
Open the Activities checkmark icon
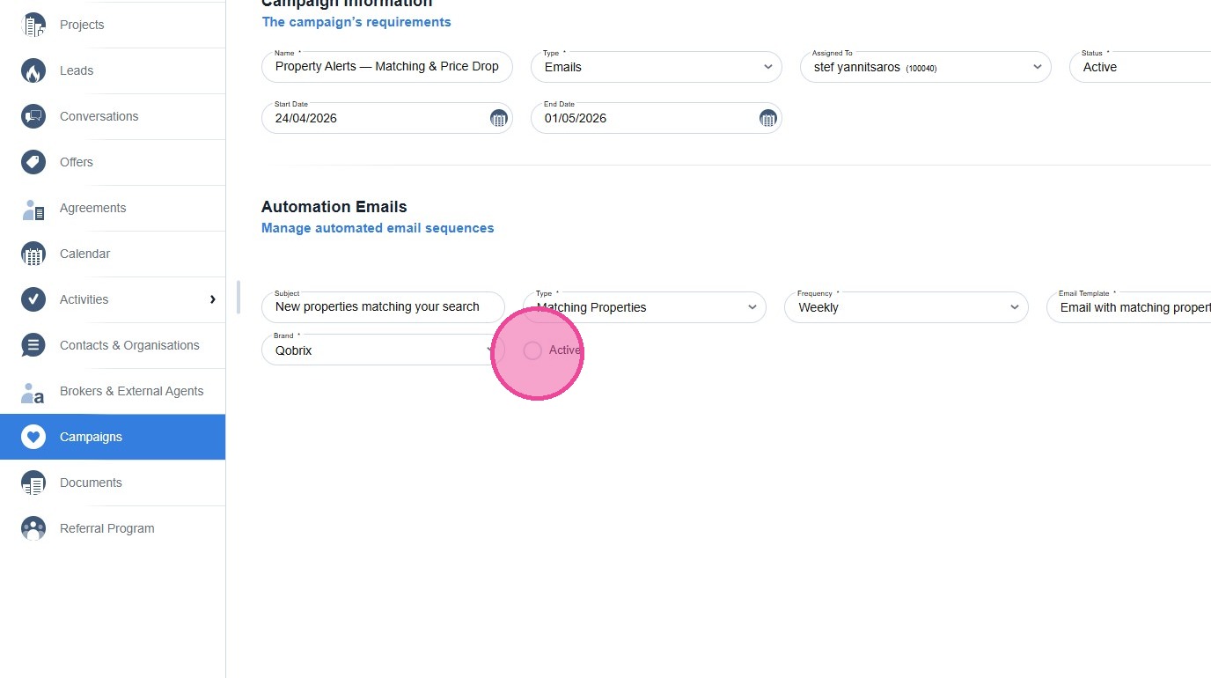(33, 299)
